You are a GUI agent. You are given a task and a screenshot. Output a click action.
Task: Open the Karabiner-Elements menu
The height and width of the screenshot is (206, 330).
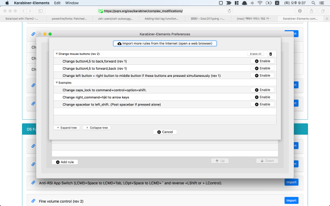click(x=31, y=3)
